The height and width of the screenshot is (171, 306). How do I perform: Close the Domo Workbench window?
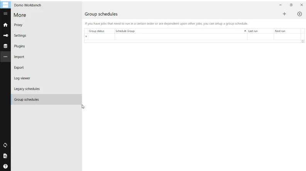[301, 5]
